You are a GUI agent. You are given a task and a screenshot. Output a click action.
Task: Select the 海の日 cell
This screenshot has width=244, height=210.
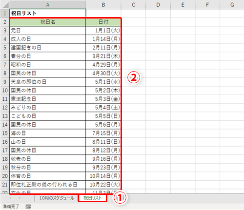pyautogui.click(x=48, y=133)
